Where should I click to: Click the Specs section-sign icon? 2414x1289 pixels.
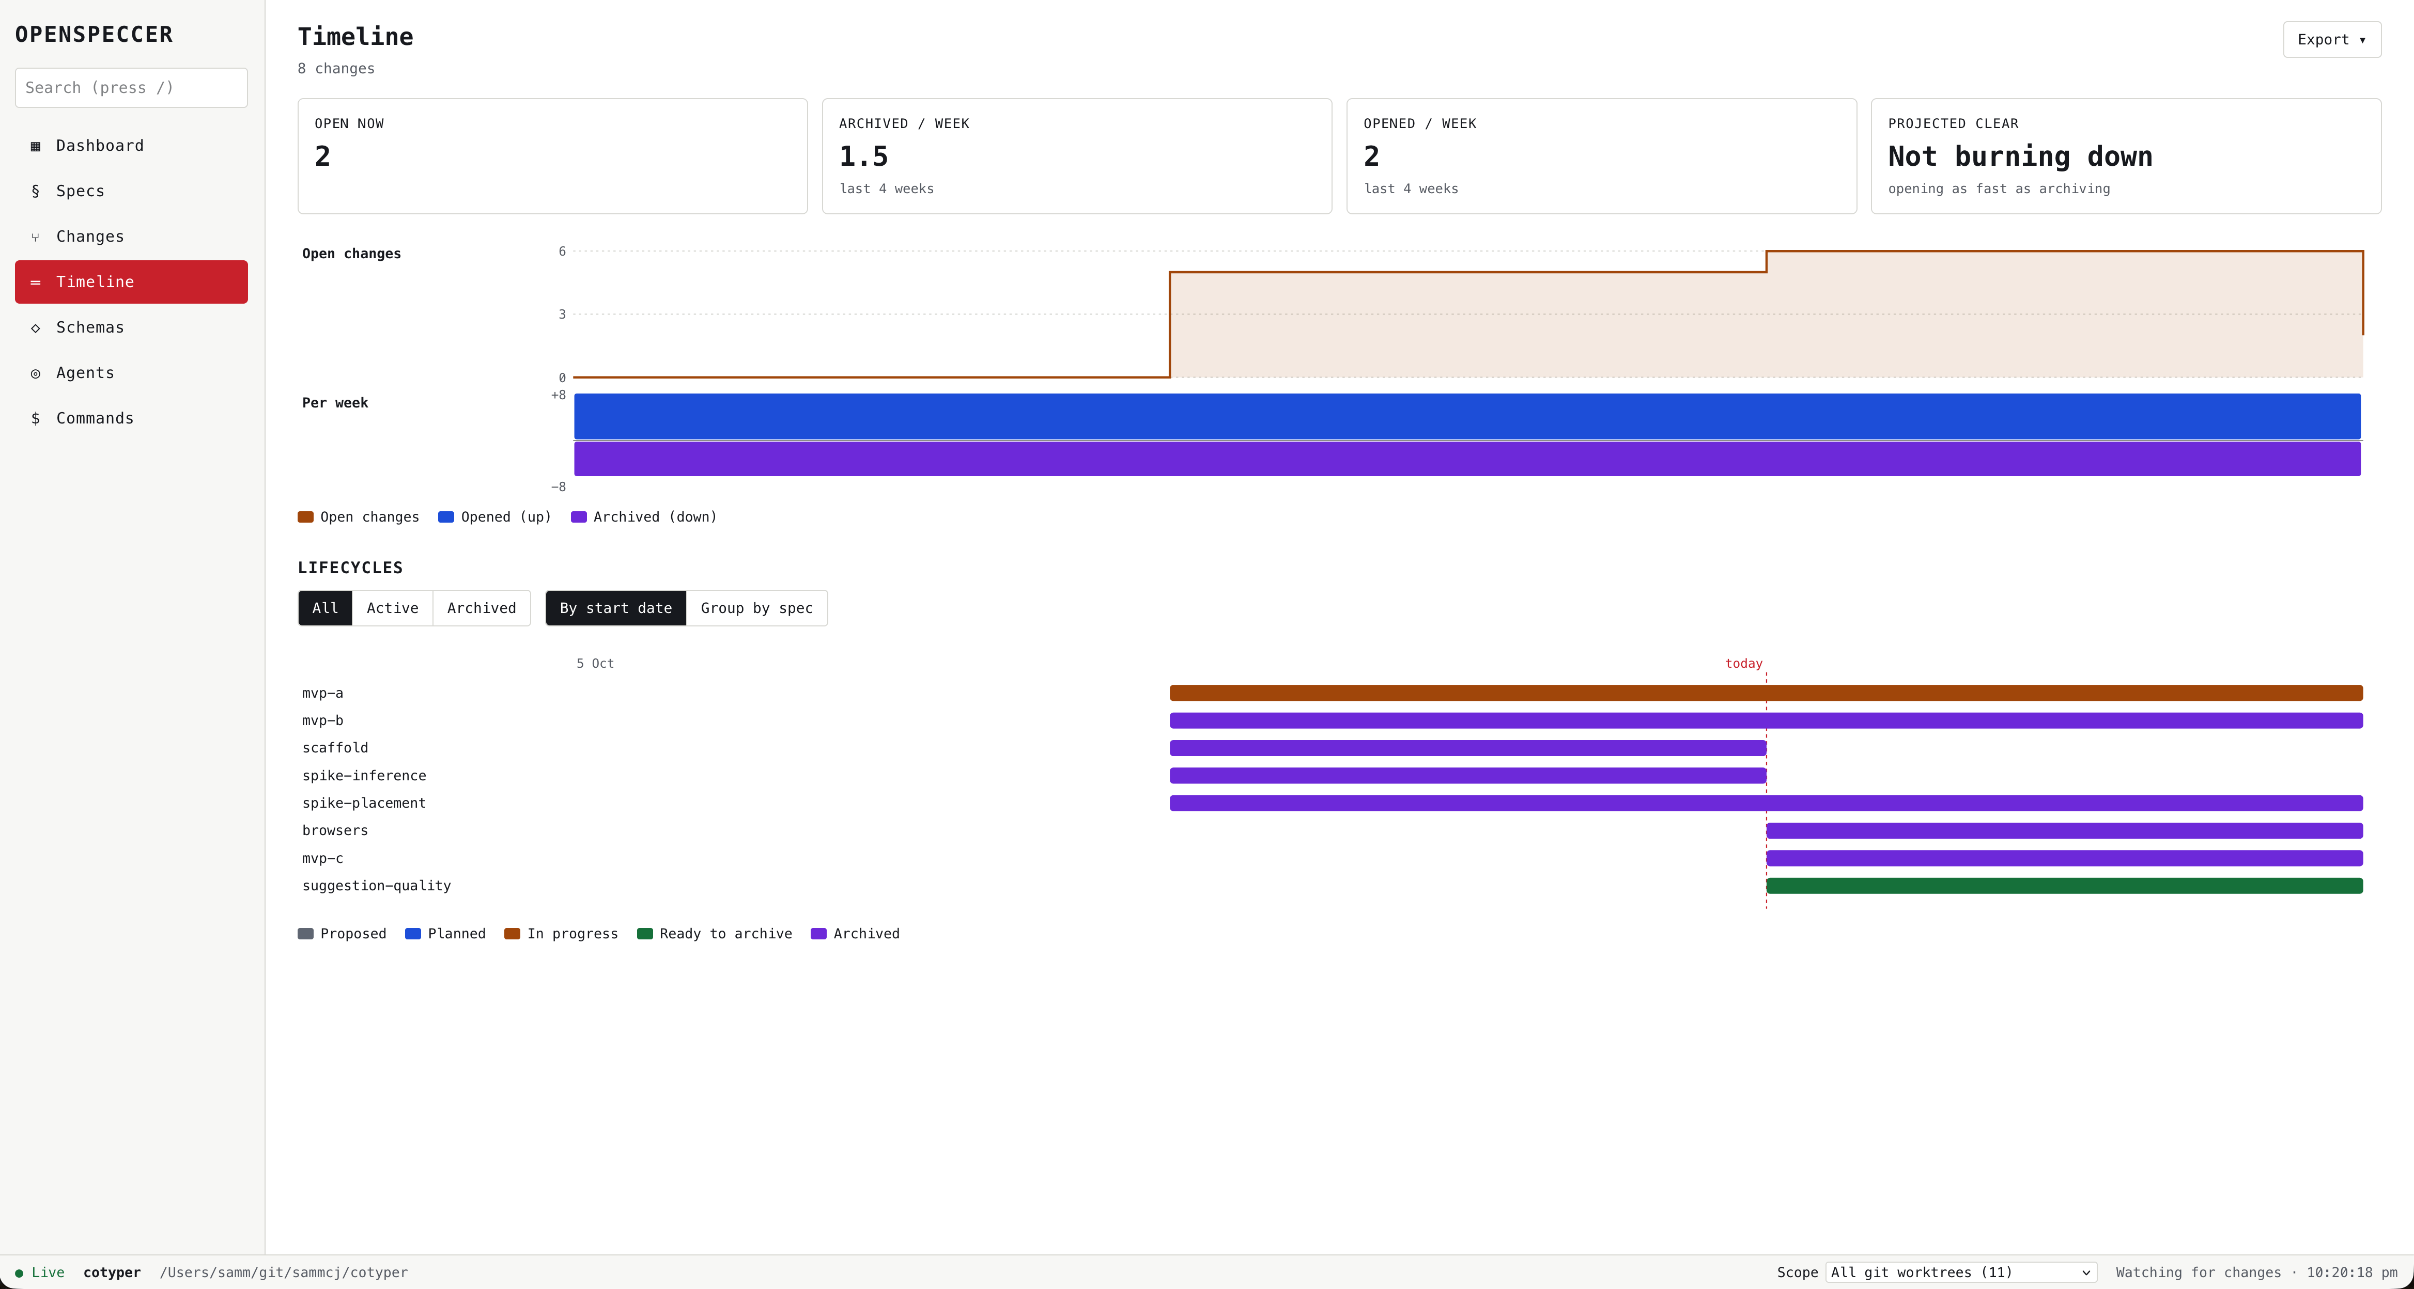point(36,191)
